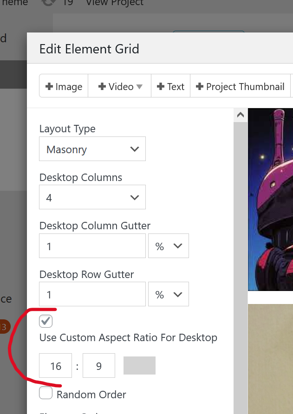Select the robot image thumbnail in grid
Image resolution: width=293 pixels, height=414 pixels.
point(270,200)
